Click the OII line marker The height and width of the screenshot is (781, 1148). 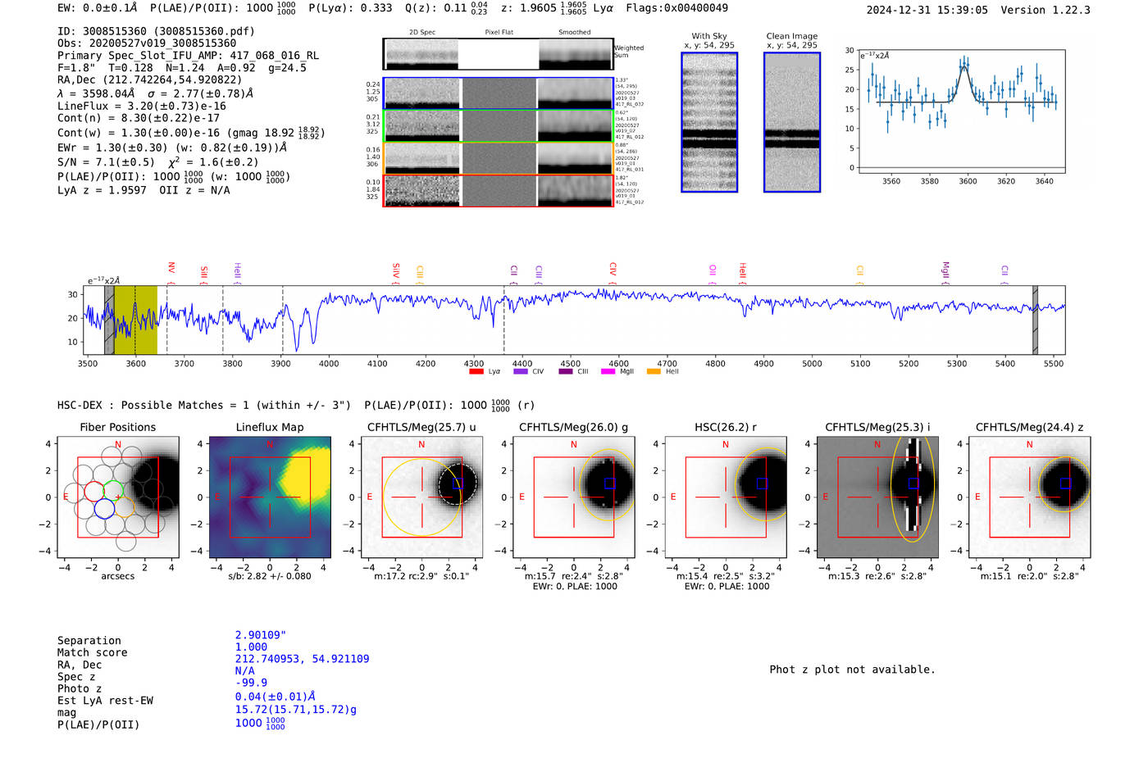pos(713,274)
